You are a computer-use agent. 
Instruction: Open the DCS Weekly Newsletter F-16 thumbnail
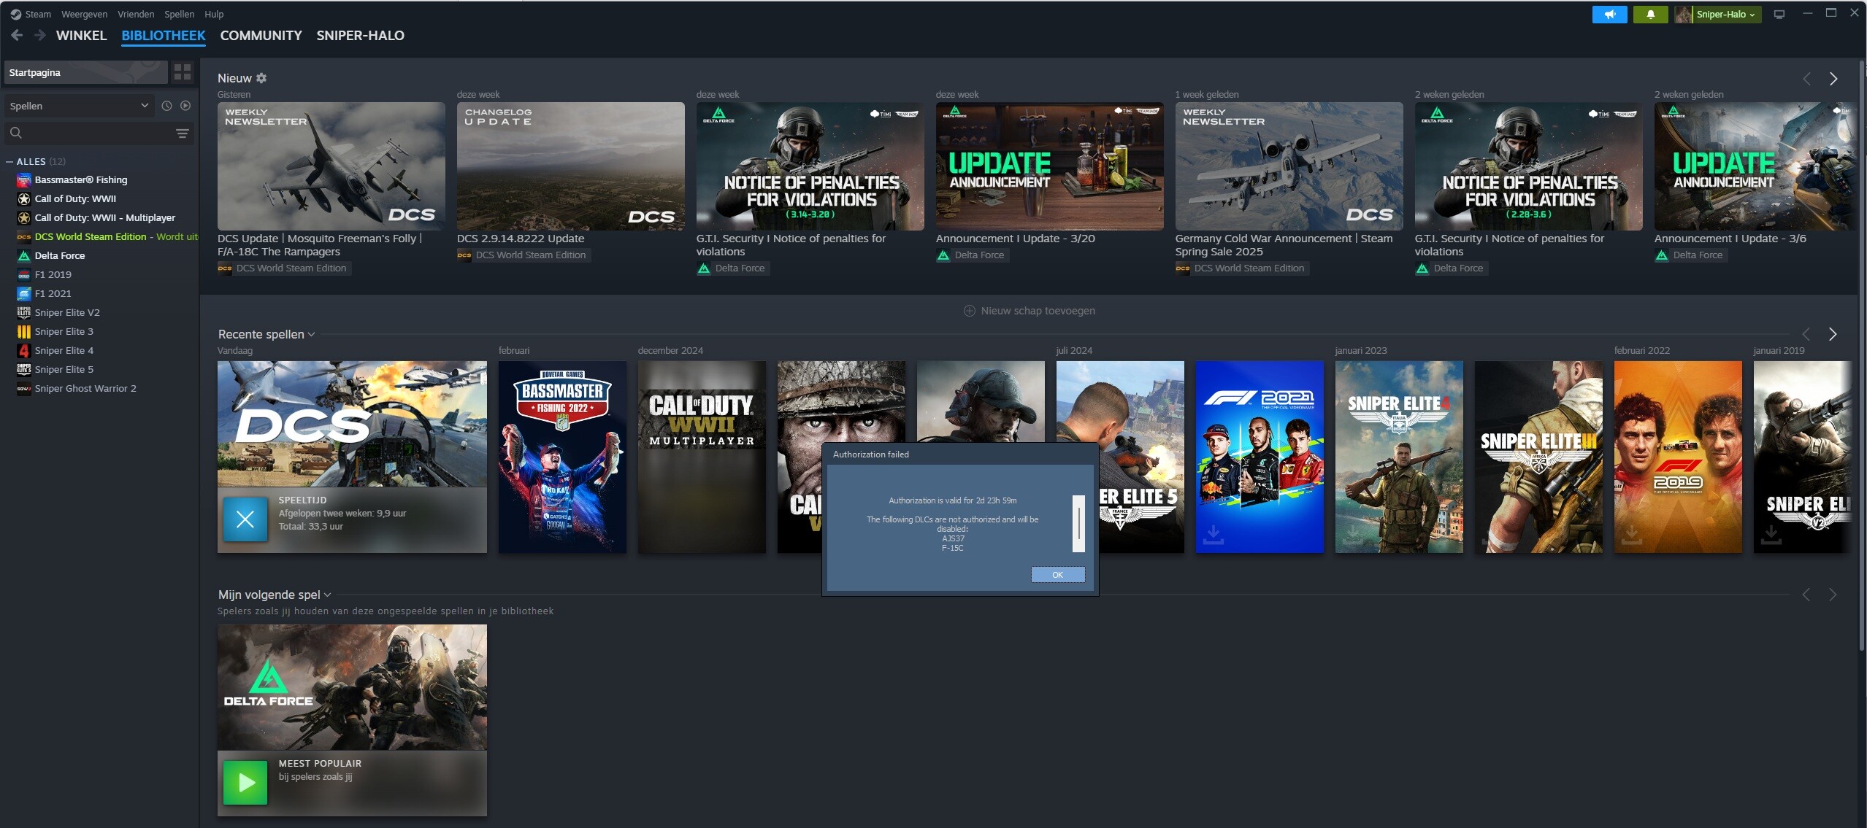[331, 166]
